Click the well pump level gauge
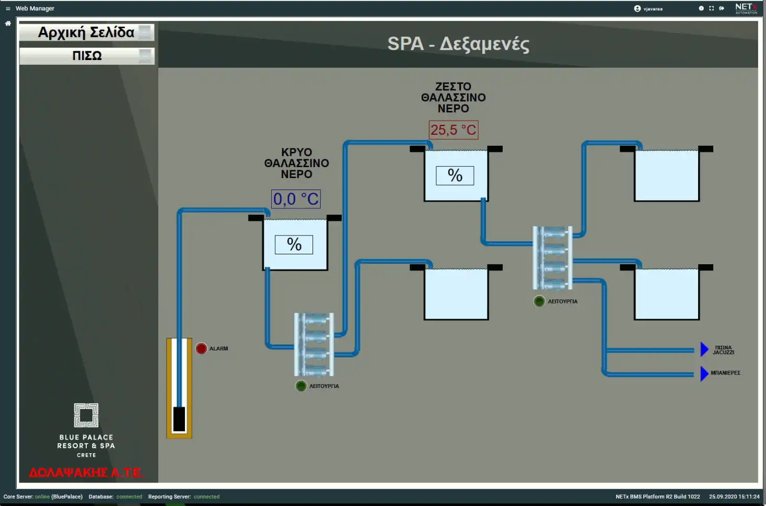The width and height of the screenshot is (766, 506). [179, 388]
